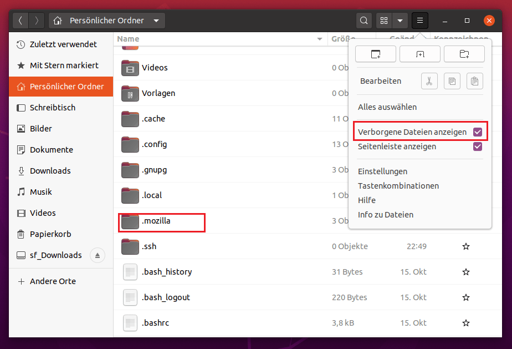Screen dimensions: 512x349
Task: Click the paste clipboard icon next to Bearbeiten
Action: [x=474, y=81]
